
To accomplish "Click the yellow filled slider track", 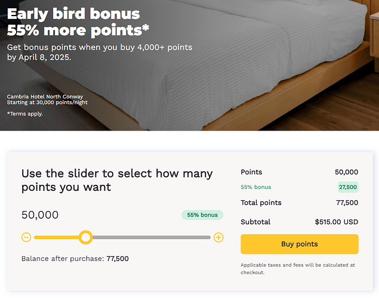I will pos(57,237).
